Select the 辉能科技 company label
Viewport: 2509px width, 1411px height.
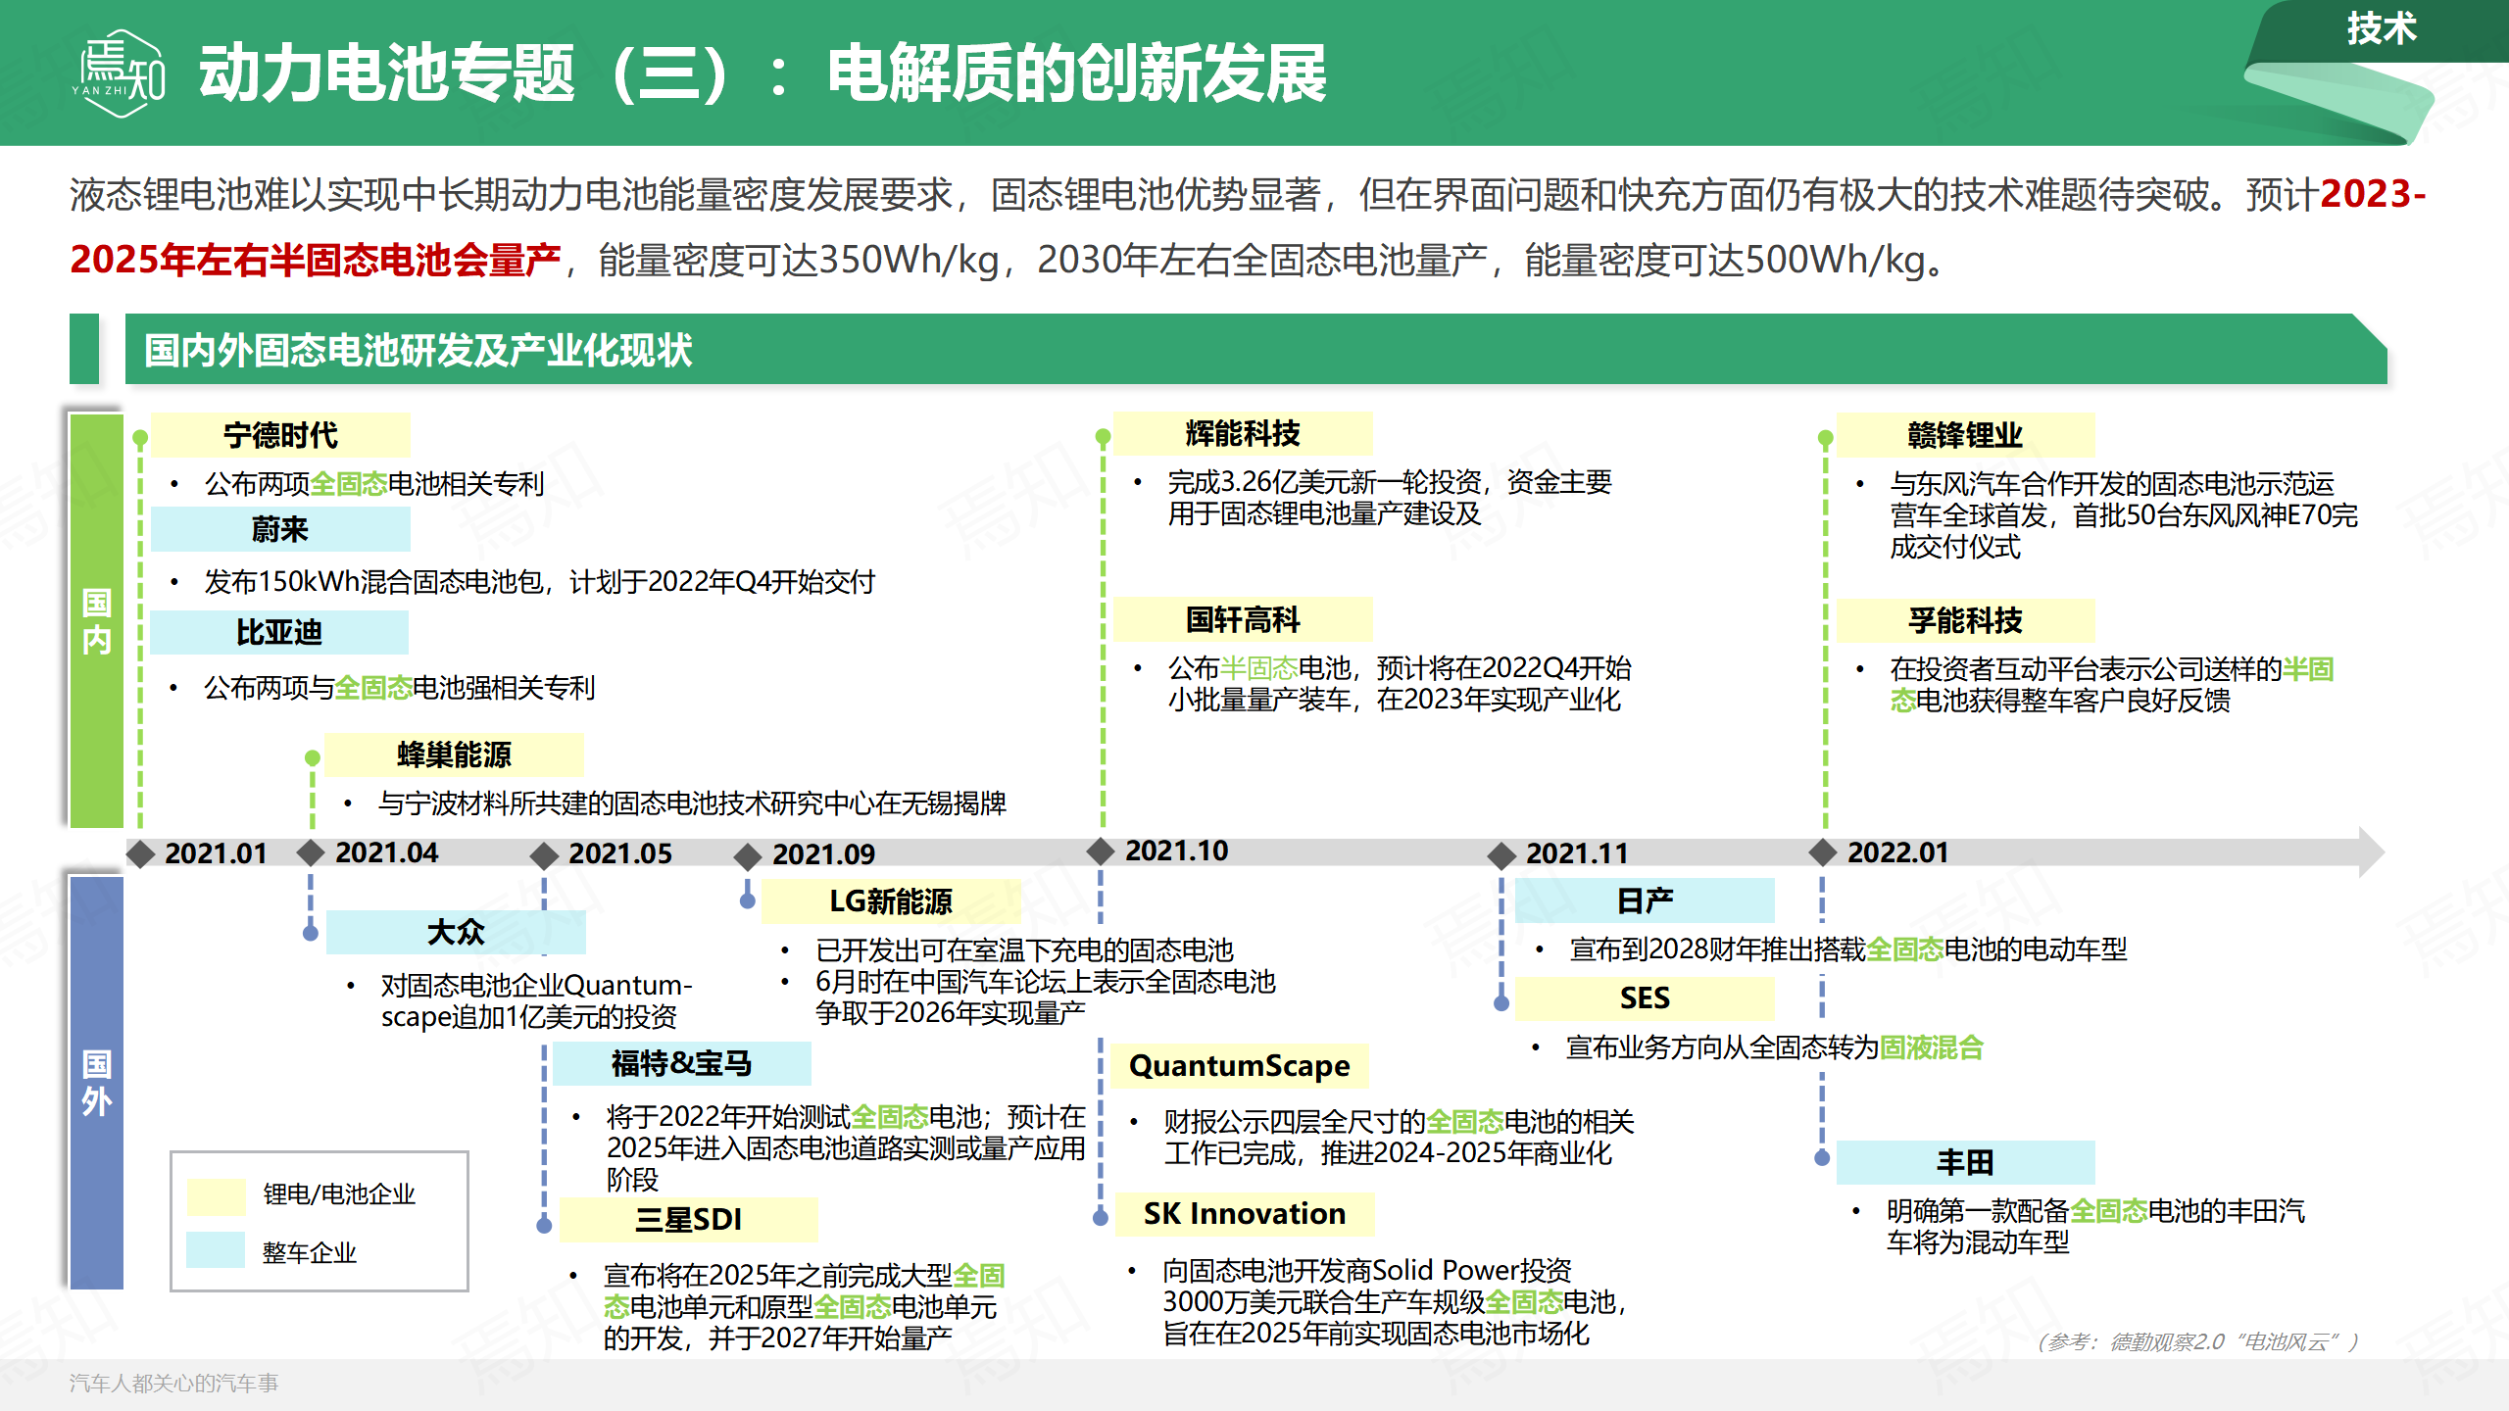click(x=1243, y=433)
